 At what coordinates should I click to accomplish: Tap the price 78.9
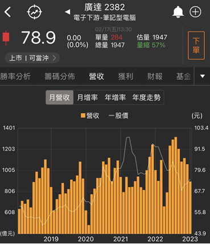(x=39, y=38)
